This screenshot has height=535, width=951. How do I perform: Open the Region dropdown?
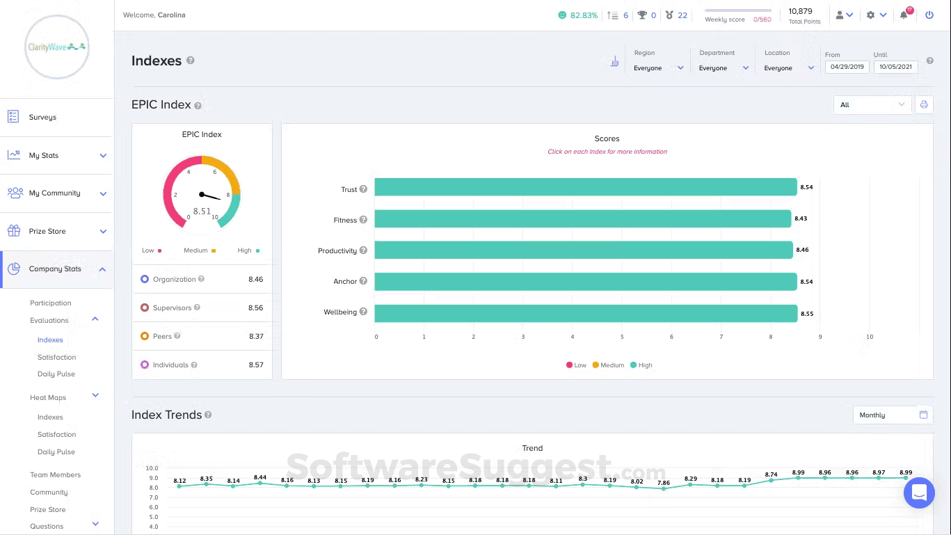tap(658, 68)
